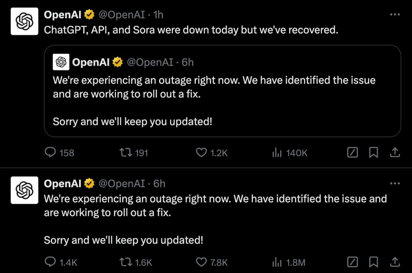The height and width of the screenshot is (273, 412).
Task: Bookmark the ChatGPT recovery tweet
Action: coord(373,153)
